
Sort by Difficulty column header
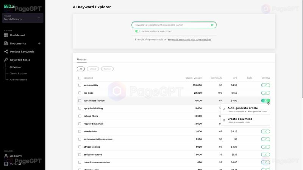coord(217,78)
